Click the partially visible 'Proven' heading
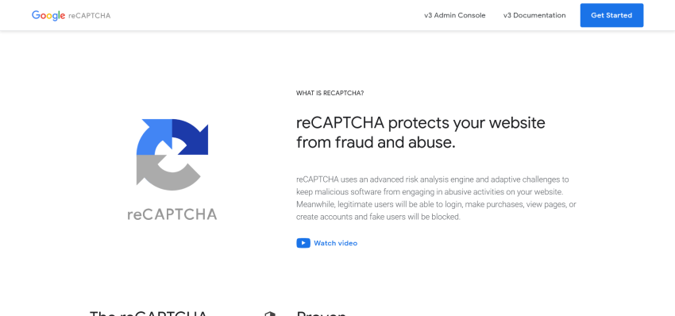Screen dimensions: 675x316 point(321,314)
